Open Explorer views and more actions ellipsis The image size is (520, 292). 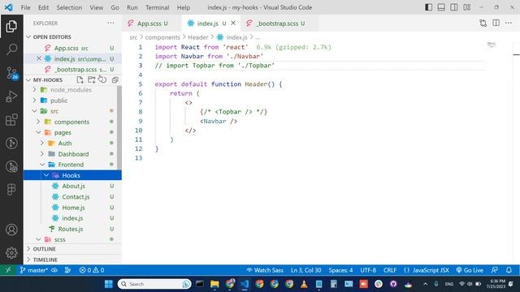(110, 24)
